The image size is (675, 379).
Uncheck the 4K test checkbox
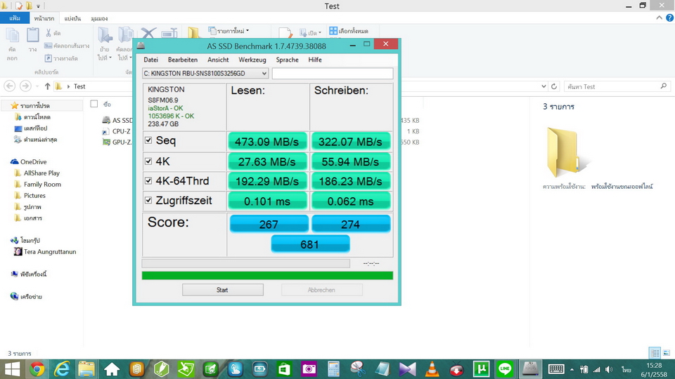pyautogui.click(x=148, y=161)
